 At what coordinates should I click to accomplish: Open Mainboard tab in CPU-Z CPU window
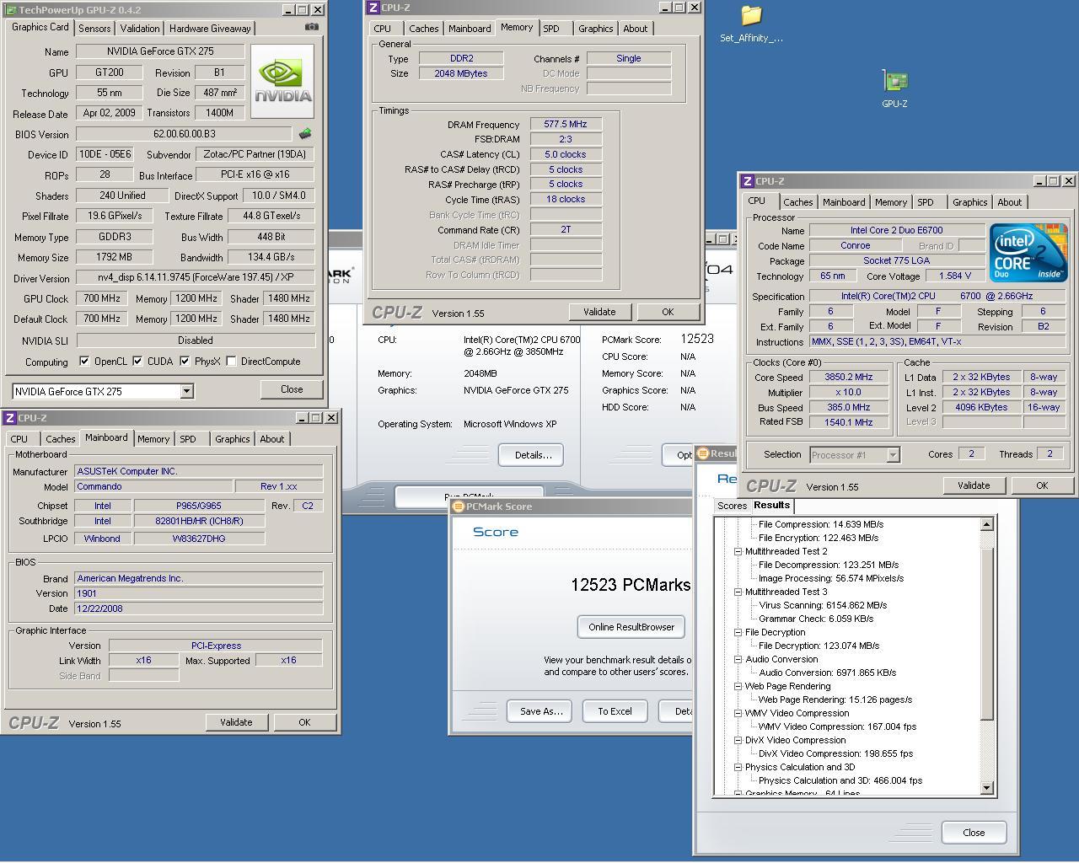coord(844,202)
